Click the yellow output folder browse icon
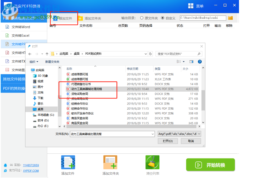 coord(230,18)
